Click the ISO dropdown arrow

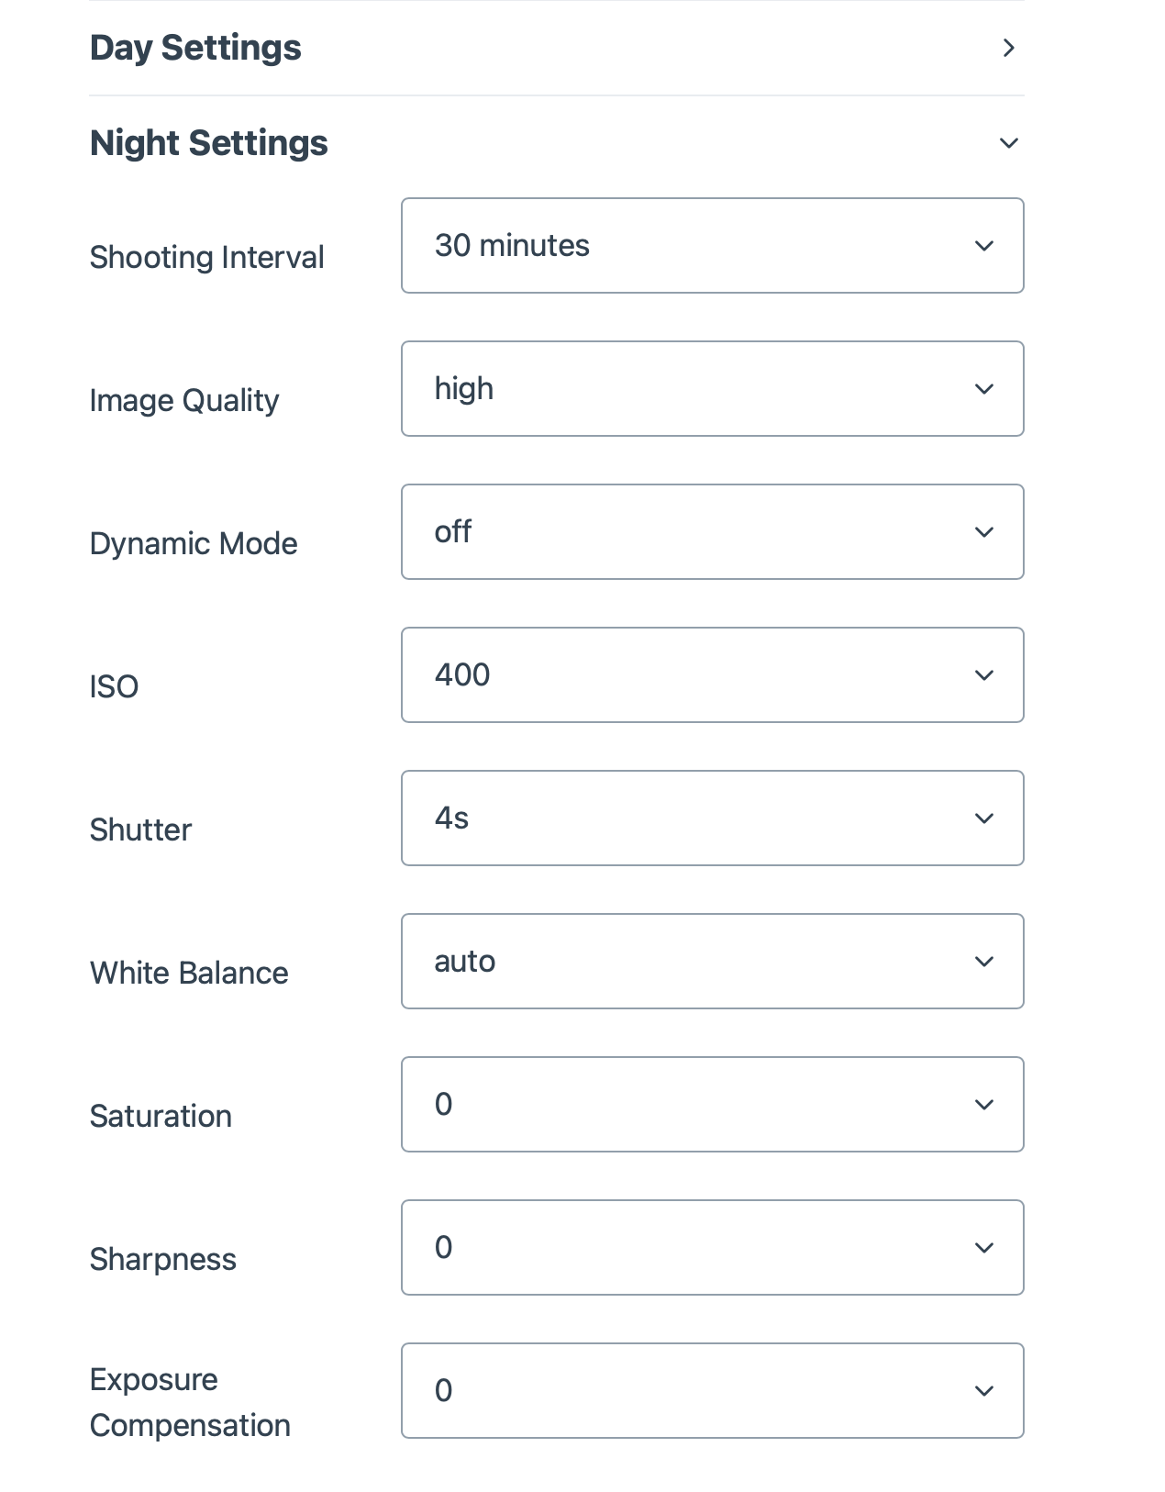pos(984,675)
